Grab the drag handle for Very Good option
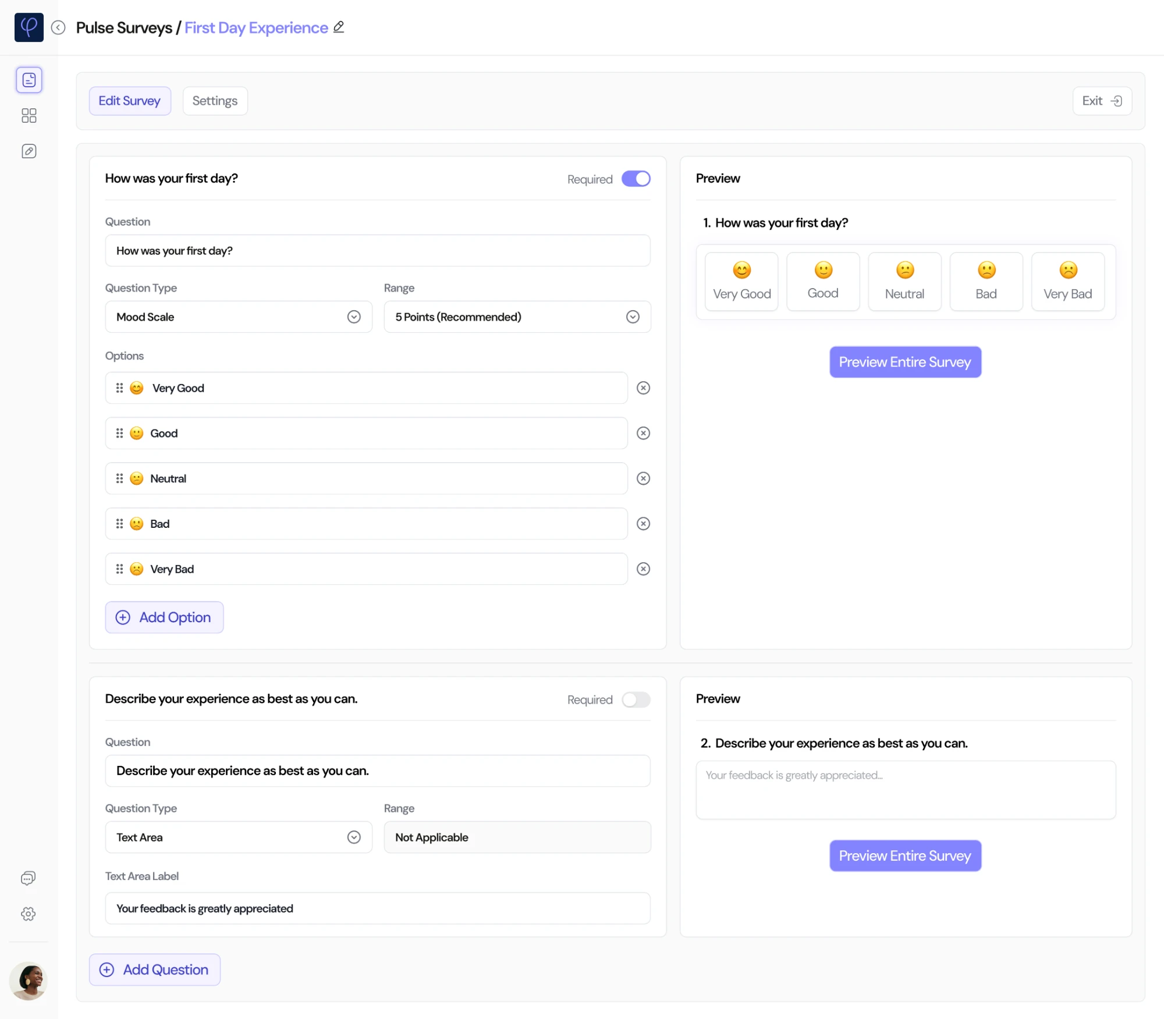This screenshot has height=1019, width=1164. pos(119,388)
